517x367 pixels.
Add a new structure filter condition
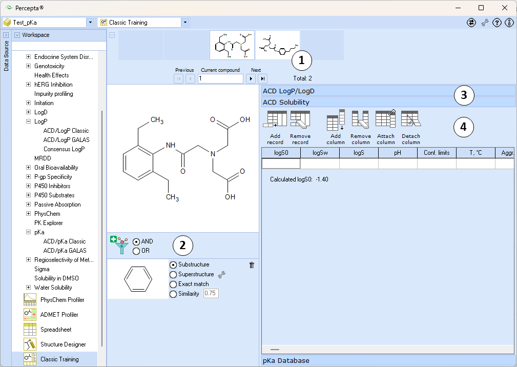(119, 245)
